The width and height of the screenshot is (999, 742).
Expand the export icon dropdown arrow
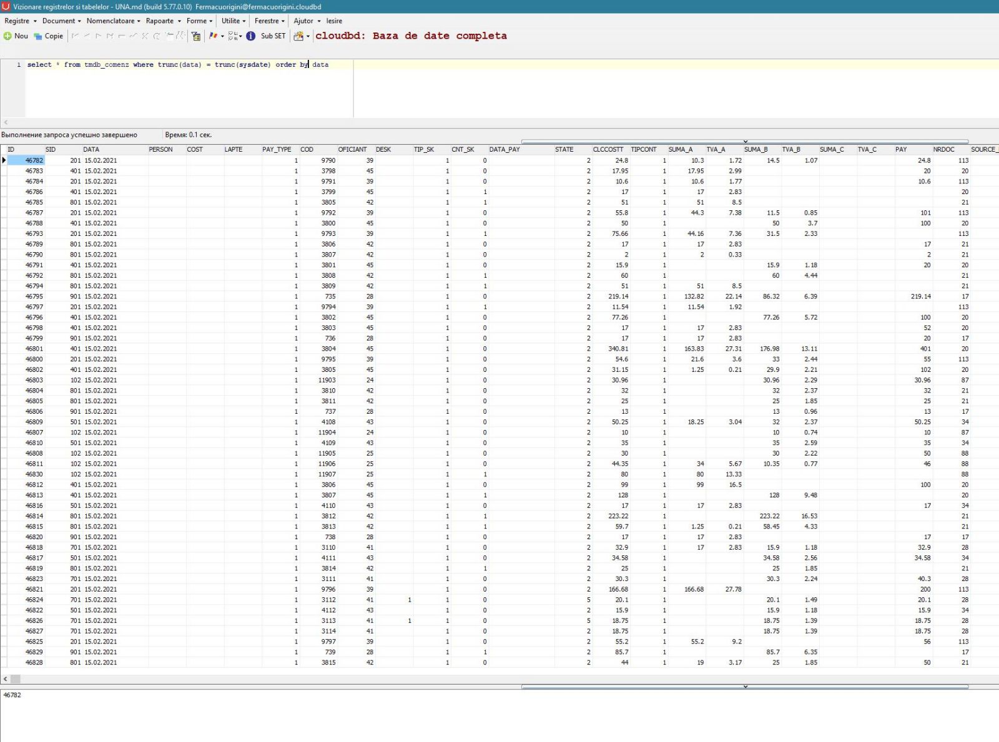coord(308,36)
